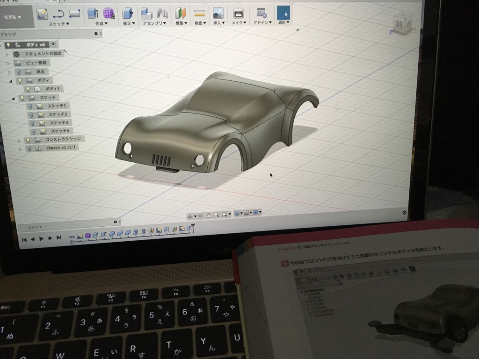This screenshot has height=359, width=479.
Task: Select the Joint tool icon
Action: coord(162,14)
